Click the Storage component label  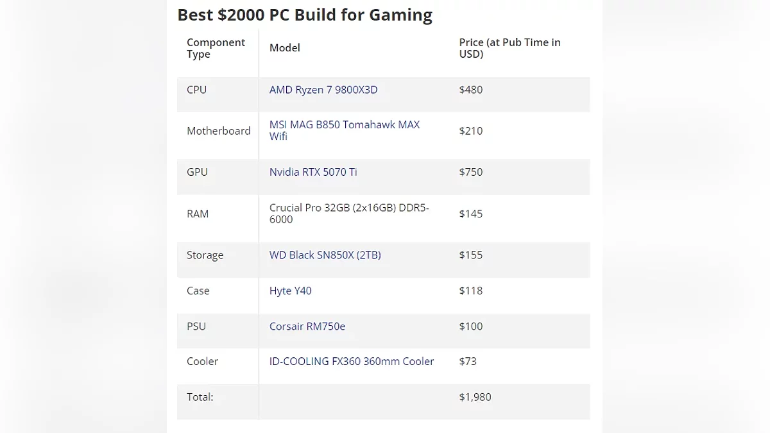[x=205, y=255]
